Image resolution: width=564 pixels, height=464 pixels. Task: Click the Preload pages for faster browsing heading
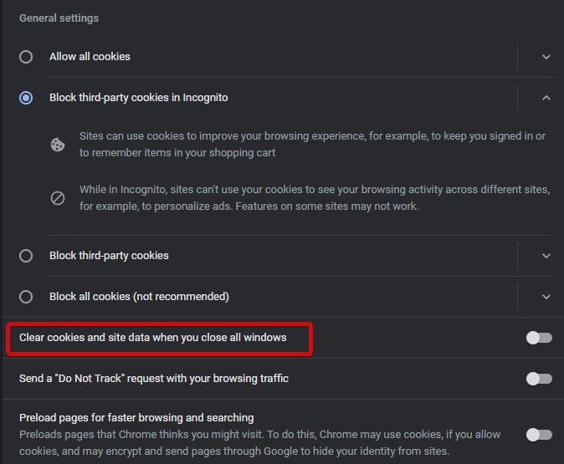click(136, 418)
